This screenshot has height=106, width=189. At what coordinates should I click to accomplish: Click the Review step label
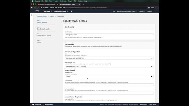tap(39, 42)
